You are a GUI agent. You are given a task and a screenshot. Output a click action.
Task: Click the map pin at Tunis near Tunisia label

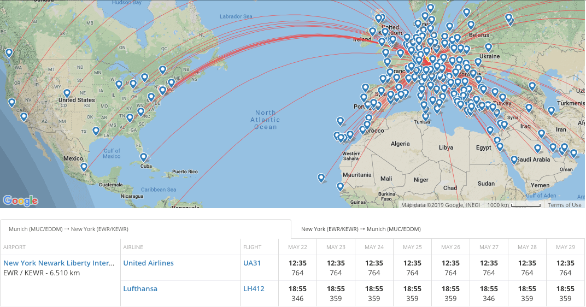pos(425,117)
